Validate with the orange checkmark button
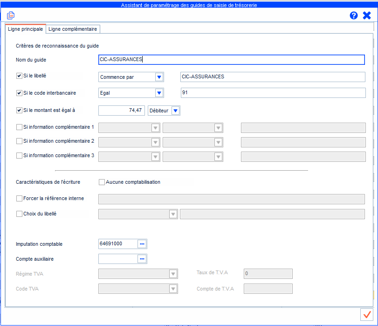378x326 pixels. (367, 314)
